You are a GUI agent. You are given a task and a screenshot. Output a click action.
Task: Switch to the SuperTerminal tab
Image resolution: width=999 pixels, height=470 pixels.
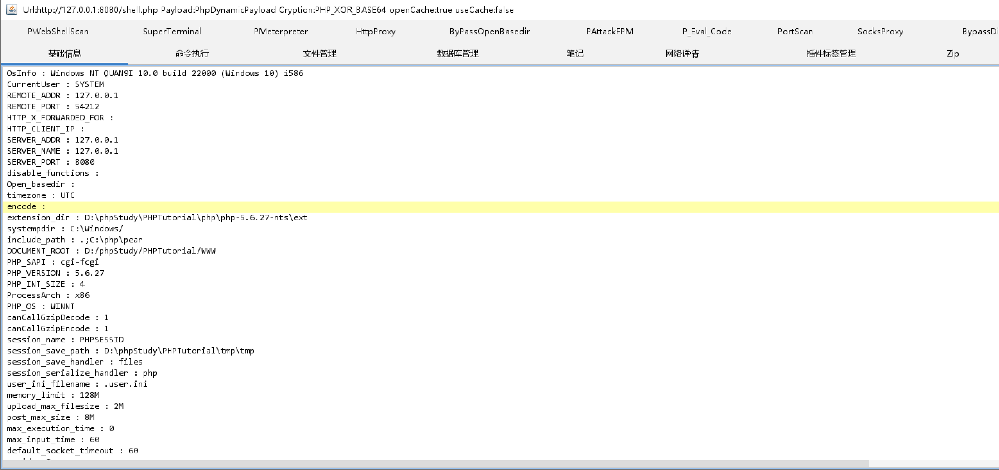pyautogui.click(x=172, y=32)
